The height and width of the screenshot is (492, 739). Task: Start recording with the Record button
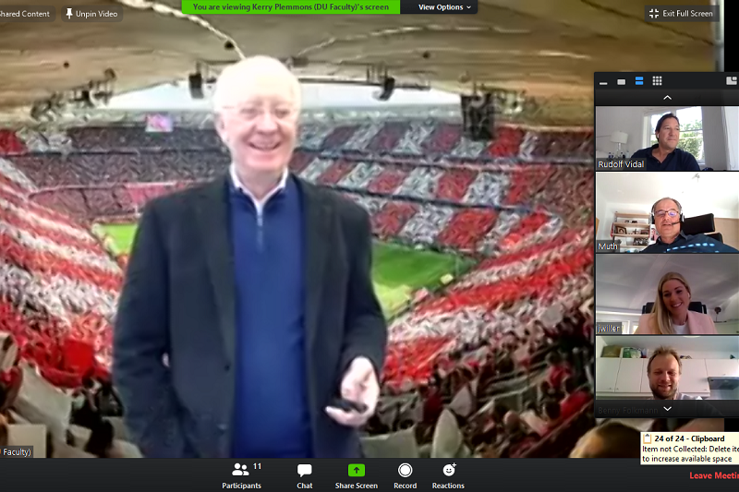[405, 474]
